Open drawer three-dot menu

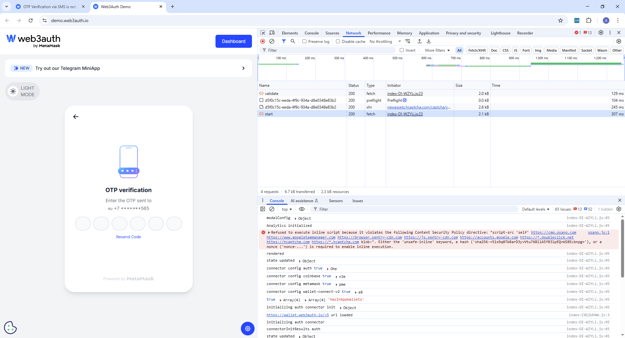[x=263, y=200]
